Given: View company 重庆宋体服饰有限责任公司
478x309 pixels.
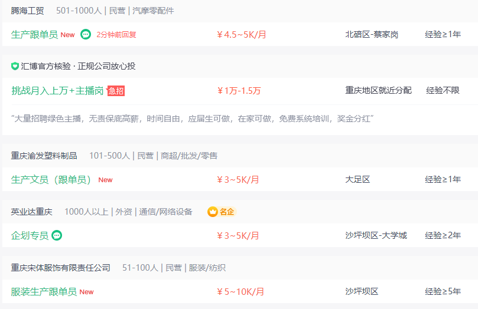Looking at the screenshot, I should click(61, 268).
